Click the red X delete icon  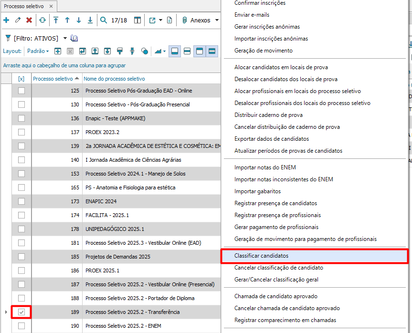click(29, 20)
